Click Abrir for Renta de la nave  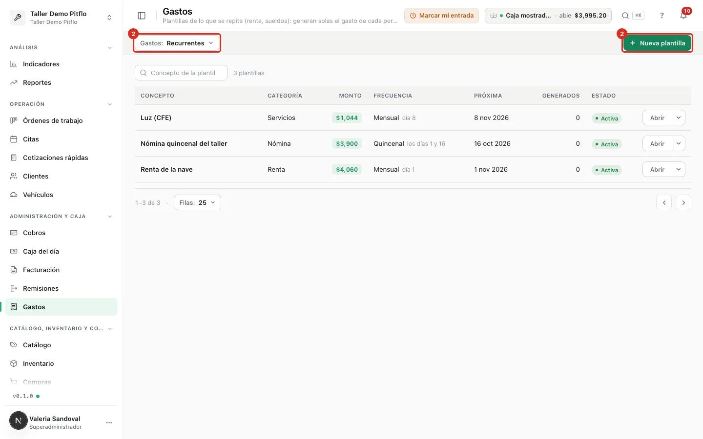[x=657, y=169]
